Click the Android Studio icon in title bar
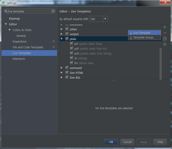Screen dimensions: 172x149 click(x=4, y=3)
